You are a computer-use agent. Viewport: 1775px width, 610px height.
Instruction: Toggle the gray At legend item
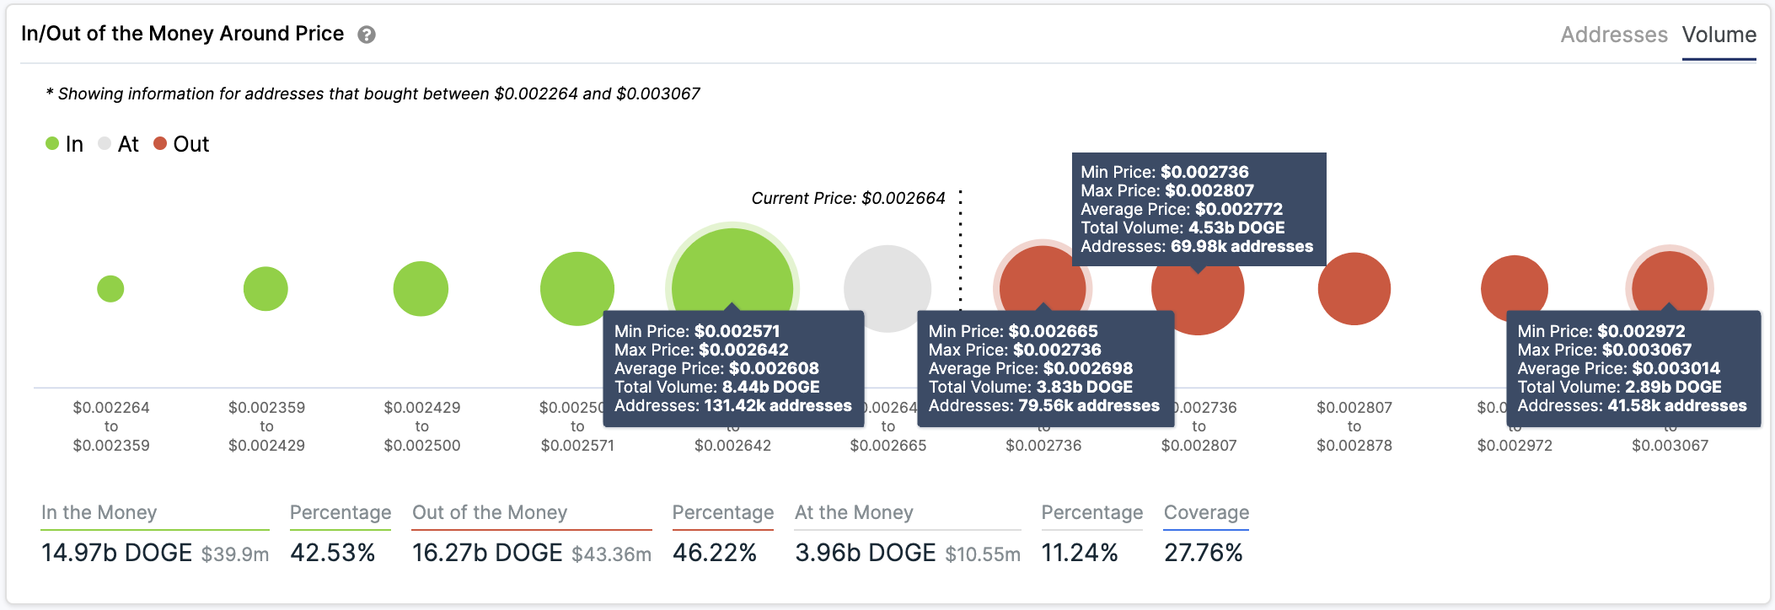click(x=118, y=144)
